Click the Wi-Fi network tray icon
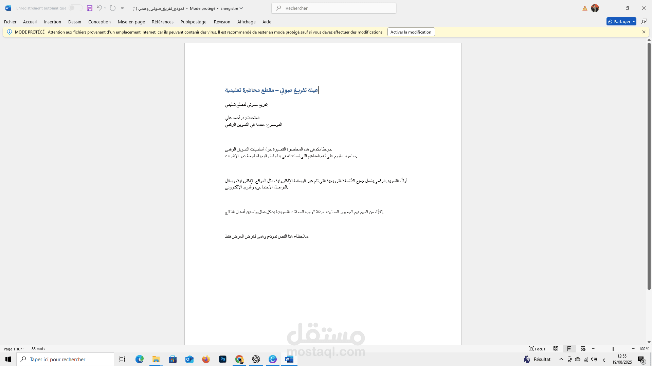652x366 pixels. [x=586, y=359]
